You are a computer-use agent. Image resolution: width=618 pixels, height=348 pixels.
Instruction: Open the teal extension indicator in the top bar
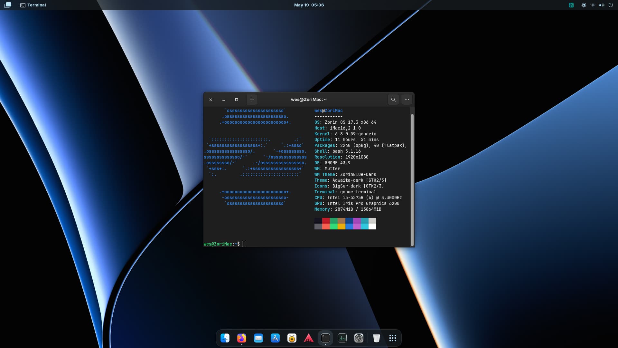point(571,5)
